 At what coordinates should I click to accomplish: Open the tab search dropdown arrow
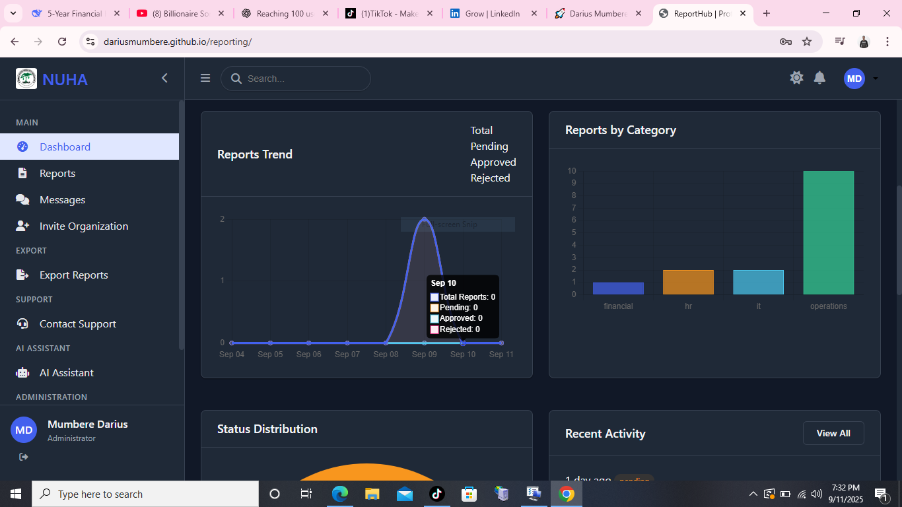[x=13, y=13]
